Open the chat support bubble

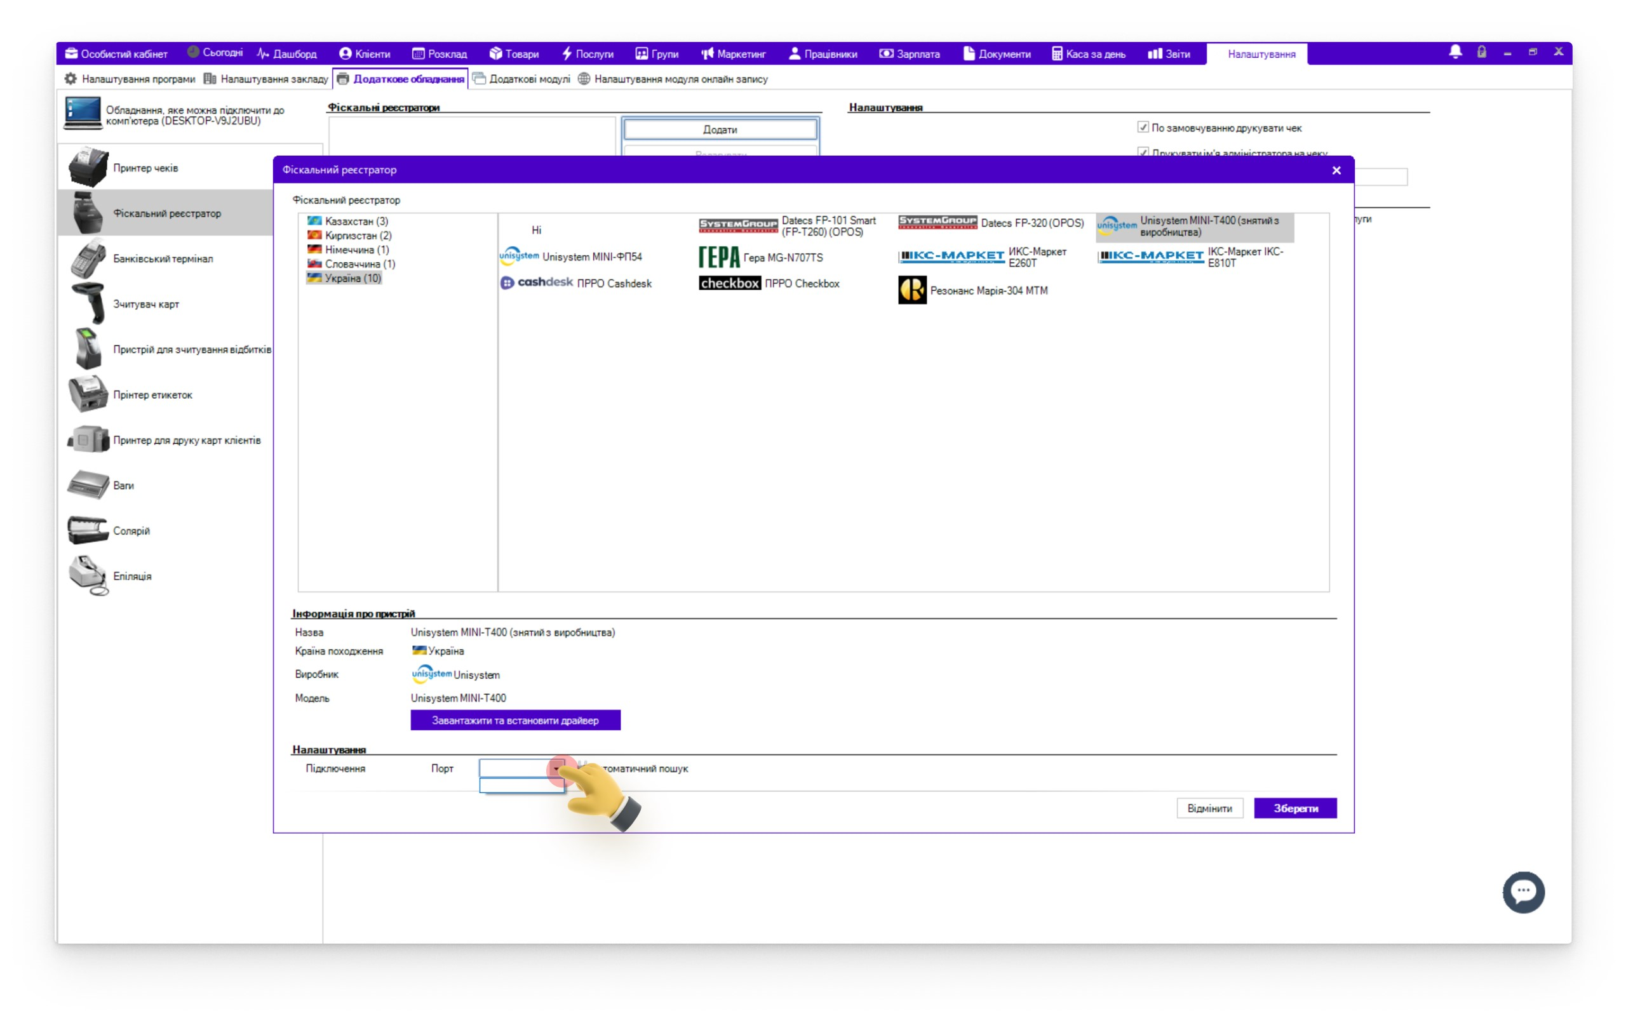pos(1523,892)
